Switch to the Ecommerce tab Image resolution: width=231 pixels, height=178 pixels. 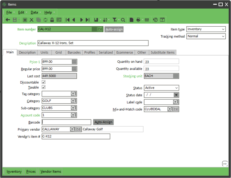click(125, 53)
